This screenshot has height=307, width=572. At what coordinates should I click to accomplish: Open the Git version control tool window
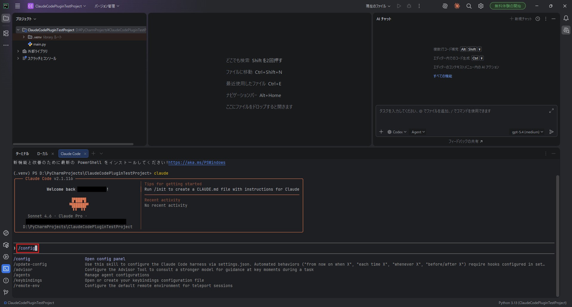(6, 292)
